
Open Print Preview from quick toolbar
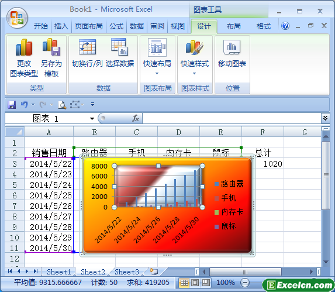(x=62, y=105)
